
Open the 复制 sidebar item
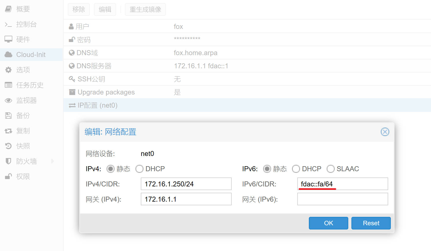[x=32, y=131]
